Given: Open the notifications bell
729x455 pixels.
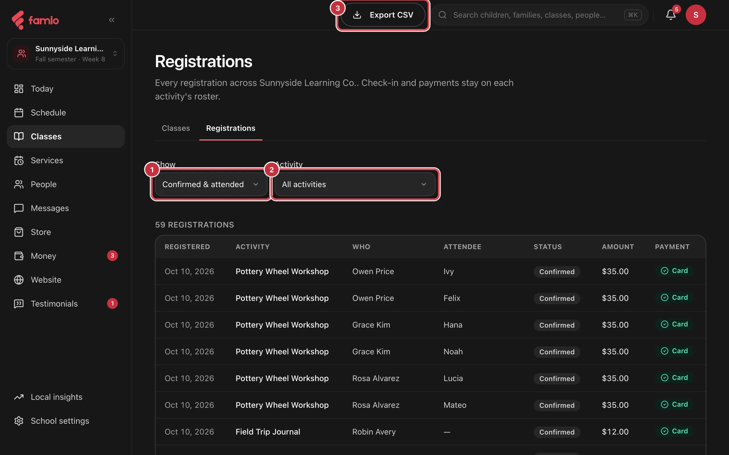Looking at the screenshot, I should coord(671,15).
